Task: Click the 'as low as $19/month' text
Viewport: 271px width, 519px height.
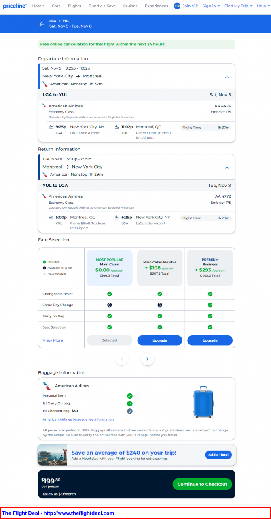Action: pos(59,494)
